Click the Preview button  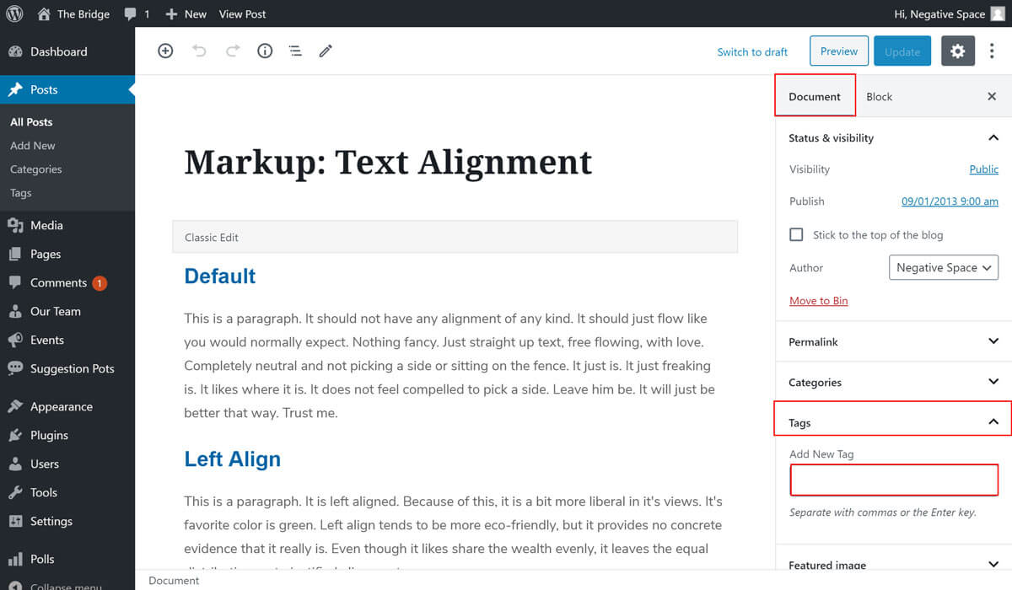[838, 51]
